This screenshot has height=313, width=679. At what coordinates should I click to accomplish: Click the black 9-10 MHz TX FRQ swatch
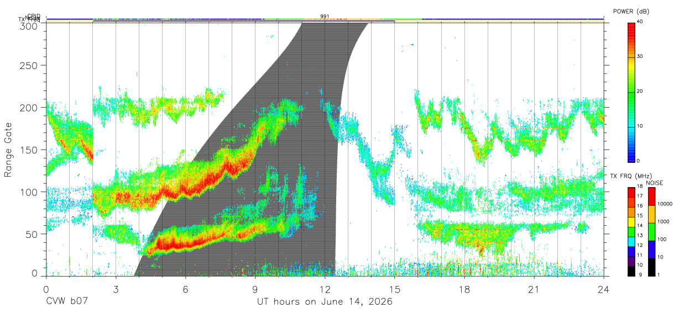click(630, 270)
